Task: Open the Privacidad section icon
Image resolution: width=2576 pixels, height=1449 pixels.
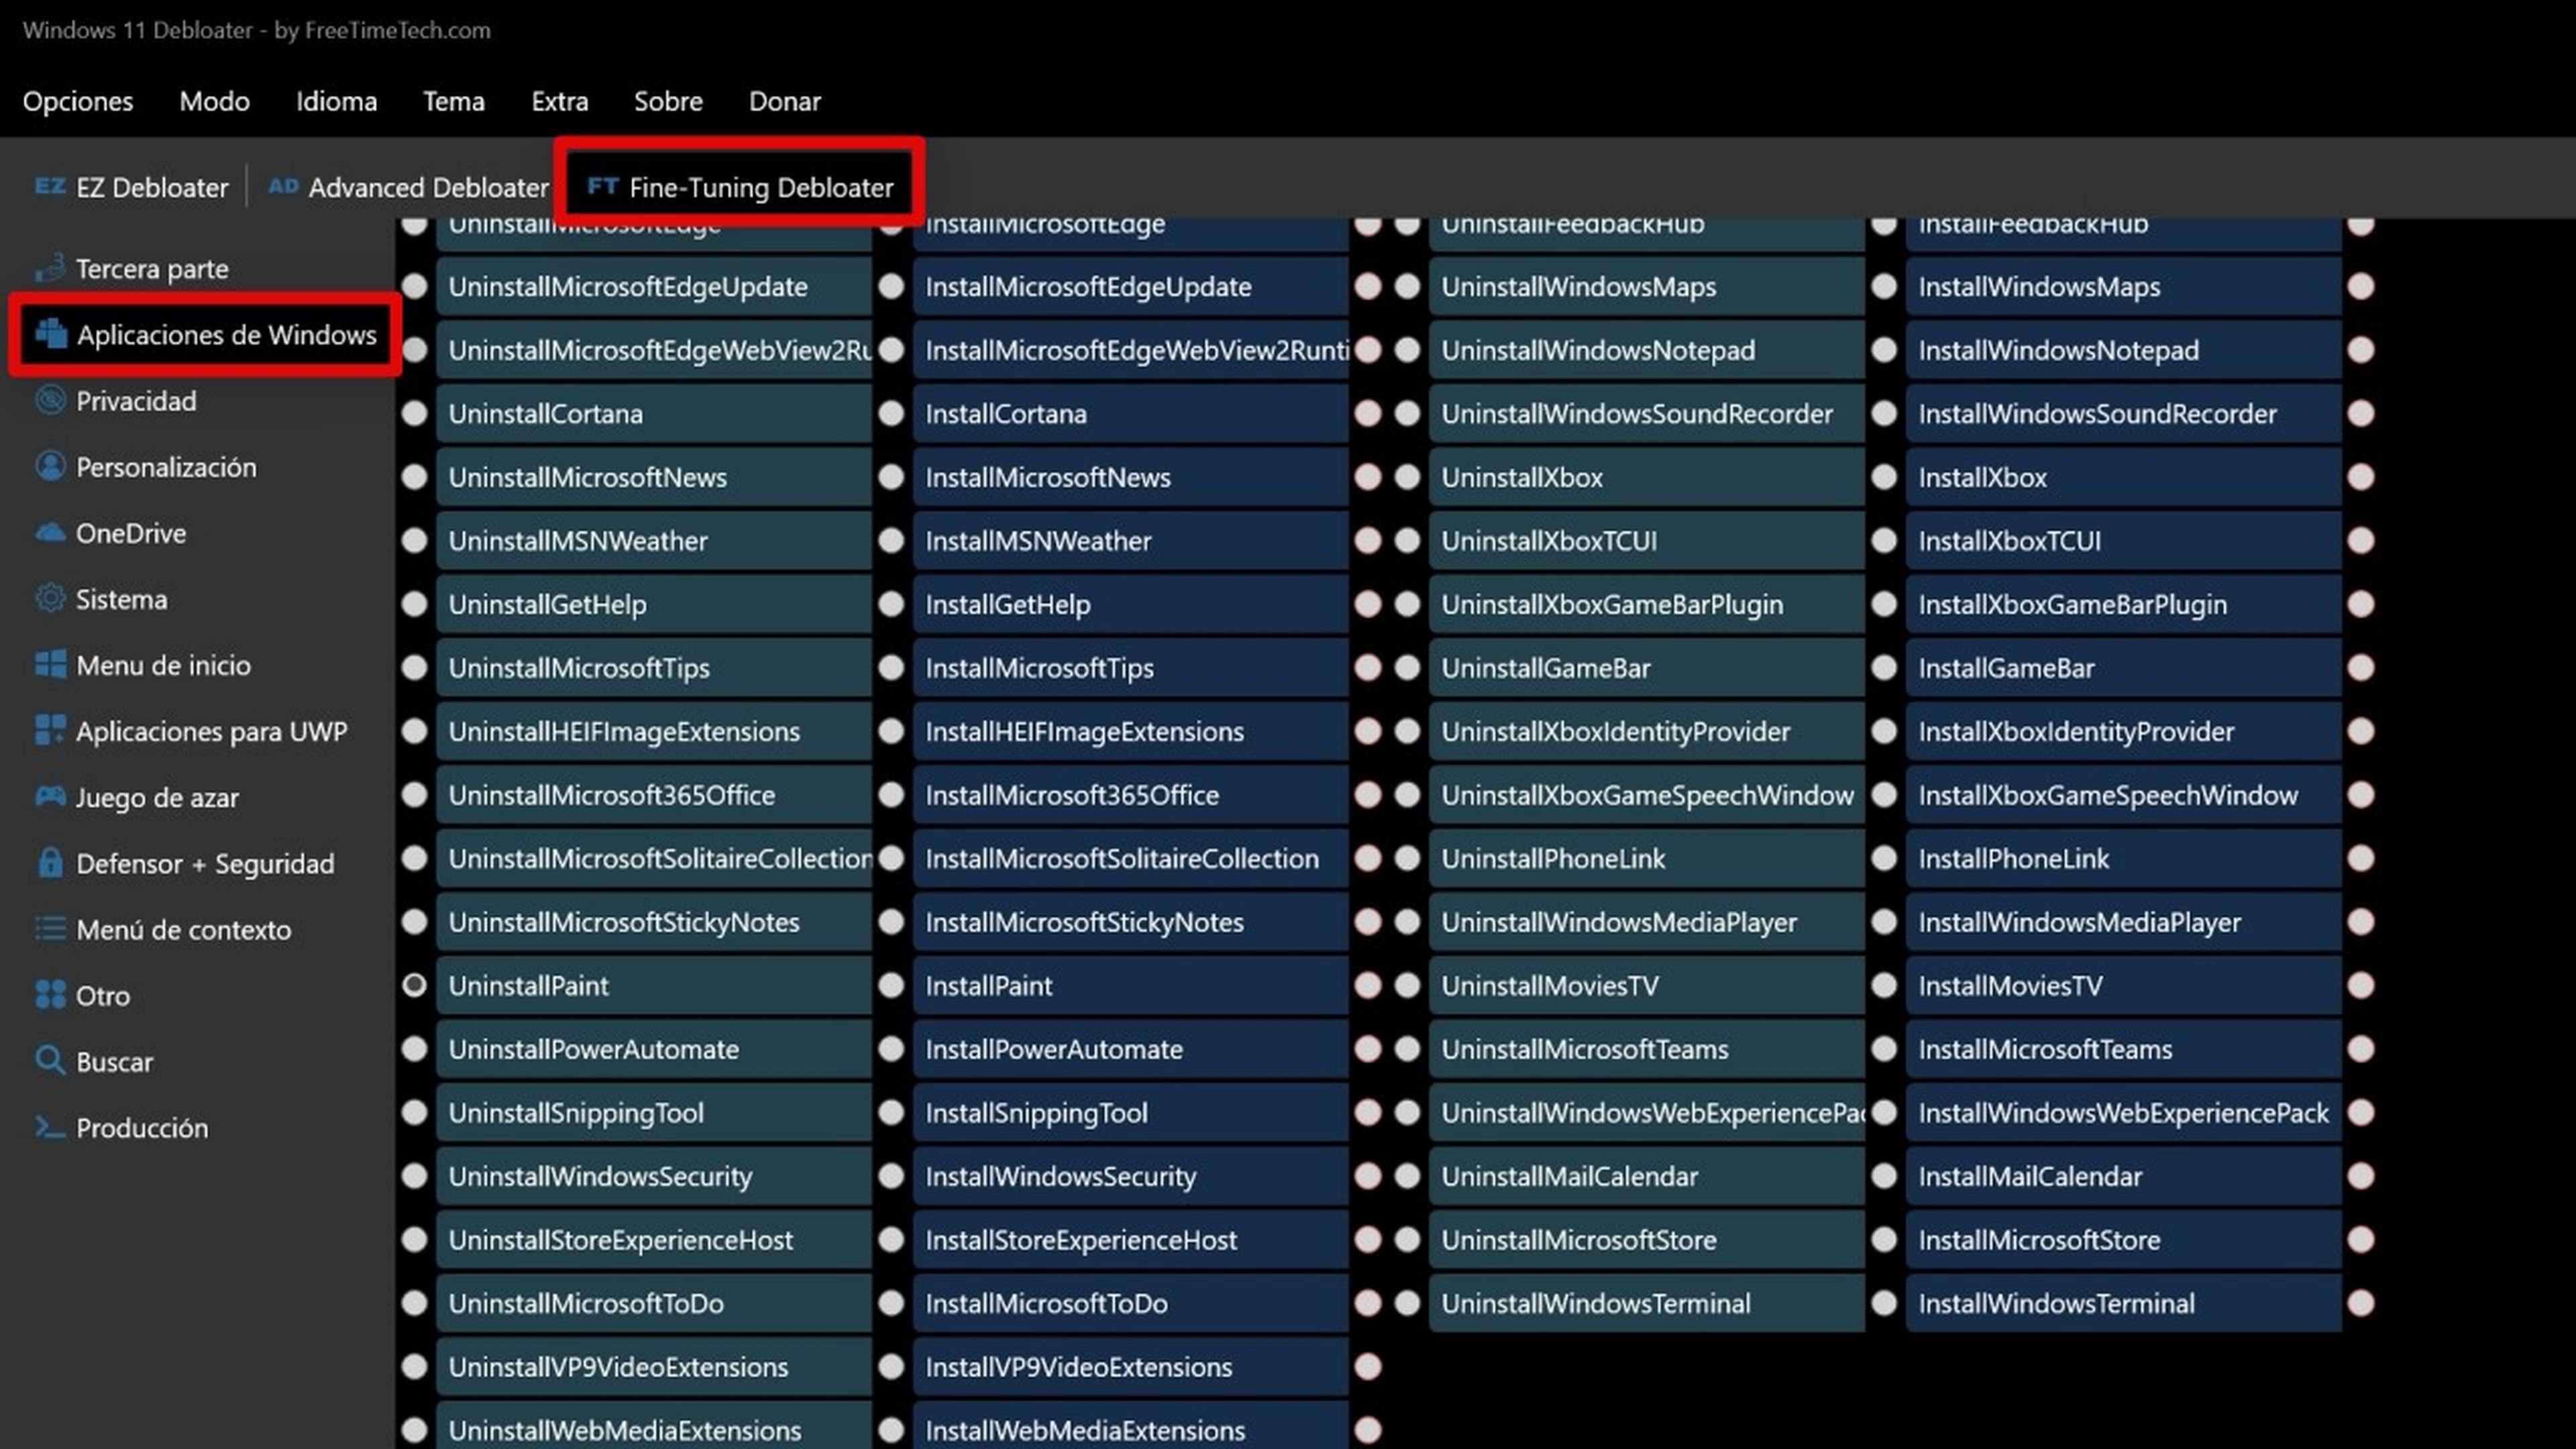Action: 50,401
